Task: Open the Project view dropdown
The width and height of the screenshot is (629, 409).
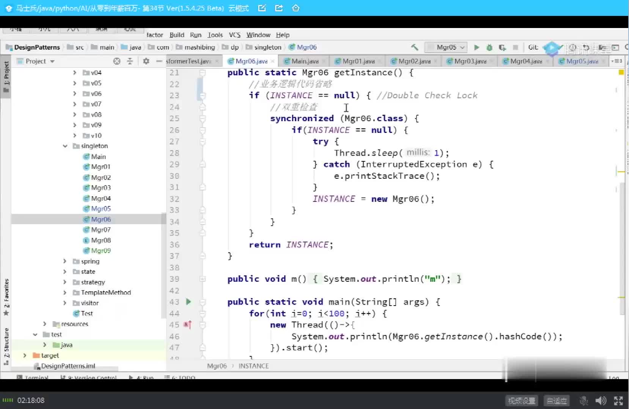Action: 52,61
